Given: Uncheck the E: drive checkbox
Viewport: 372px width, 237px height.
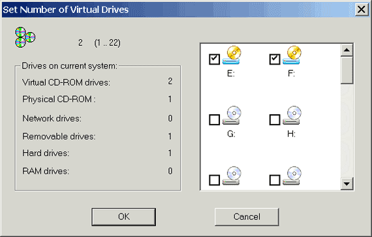Looking at the screenshot, I should [215, 59].
